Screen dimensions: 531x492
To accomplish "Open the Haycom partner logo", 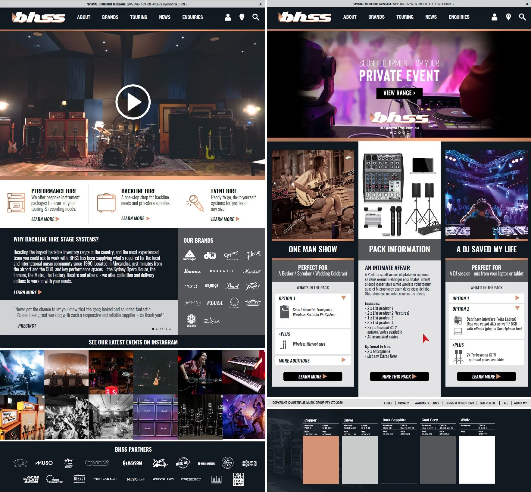I will pyautogui.click(x=132, y=463).
